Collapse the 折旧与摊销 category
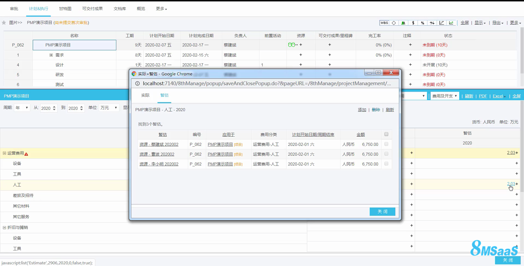Image resolution: width=524 pixels, height=266 pixels. [x=4, y=227]
